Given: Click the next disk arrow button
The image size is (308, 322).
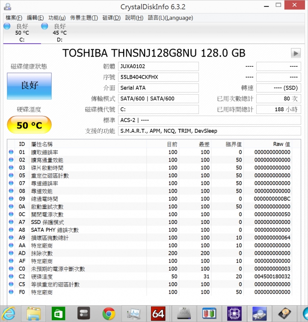Looking at the screenshot, I should point(296,54).
